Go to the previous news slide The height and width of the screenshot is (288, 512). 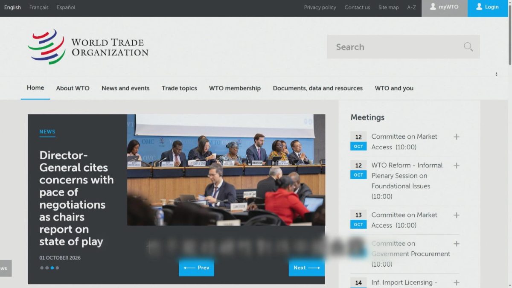(196, 268)
